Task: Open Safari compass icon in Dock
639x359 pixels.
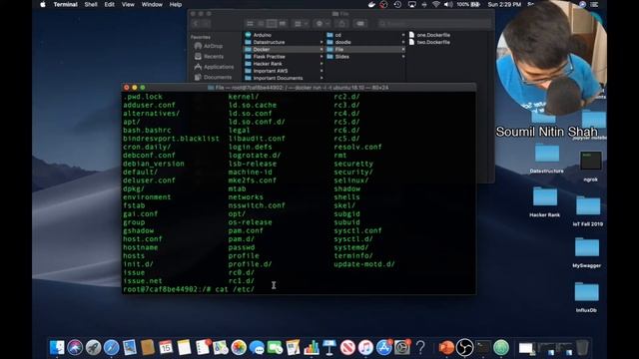Action: [111, 348]
